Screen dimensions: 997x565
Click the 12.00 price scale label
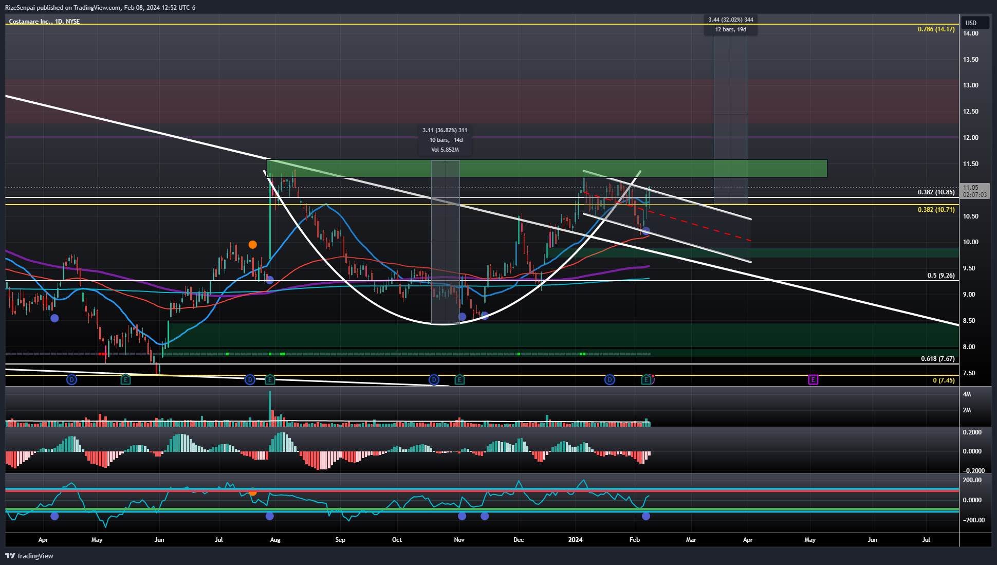coord(970,138)
